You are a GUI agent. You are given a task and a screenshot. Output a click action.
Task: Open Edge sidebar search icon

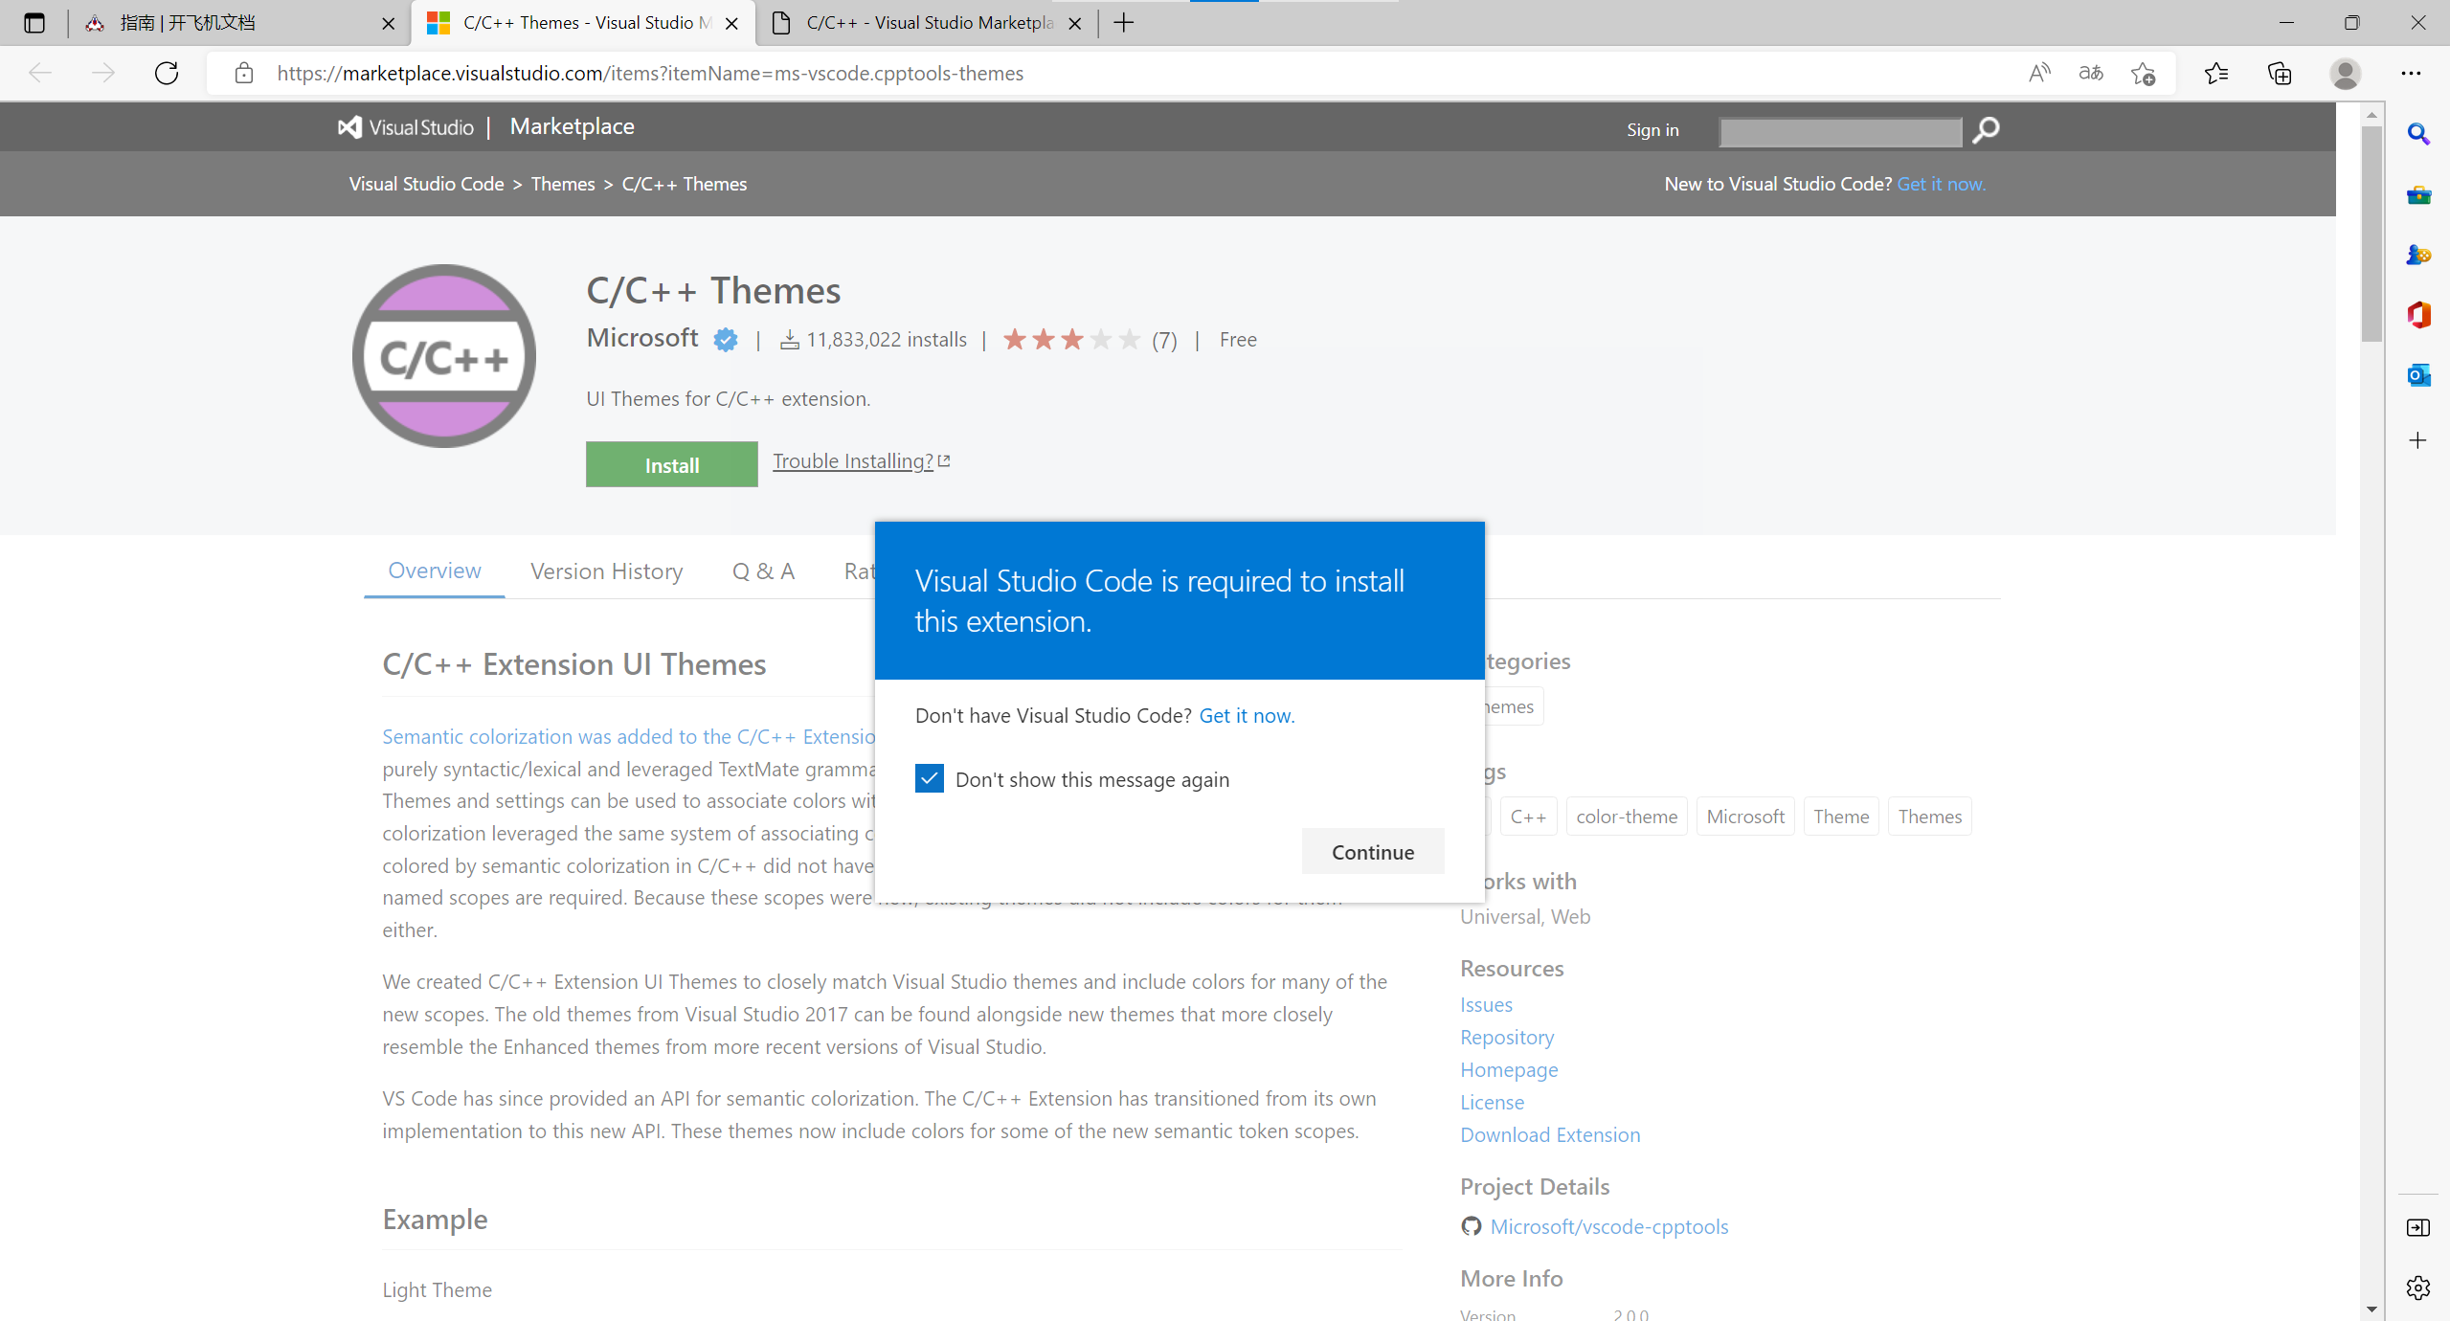click(2418, 135)
